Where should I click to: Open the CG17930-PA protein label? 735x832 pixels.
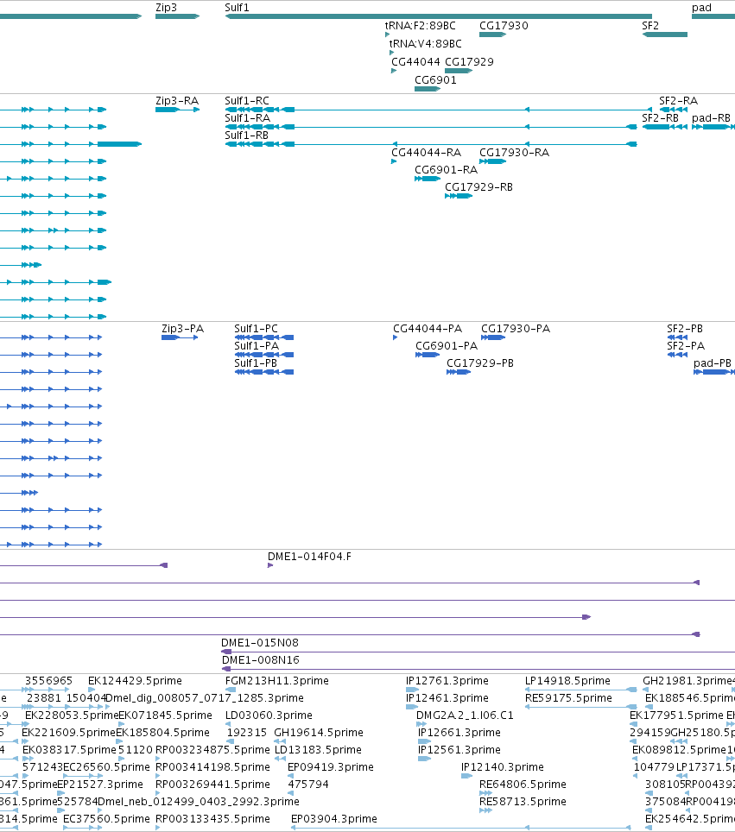516,329
